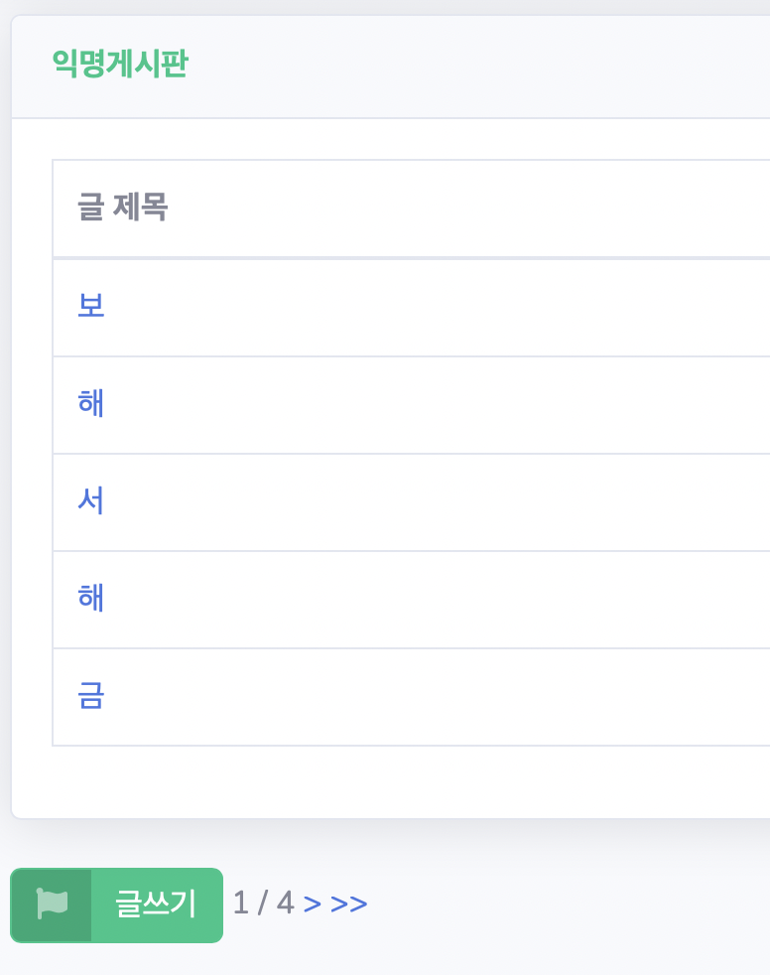Screen dimensions: 770x975
Task: Go to next page with single > arrow
Action: (312, 905)
